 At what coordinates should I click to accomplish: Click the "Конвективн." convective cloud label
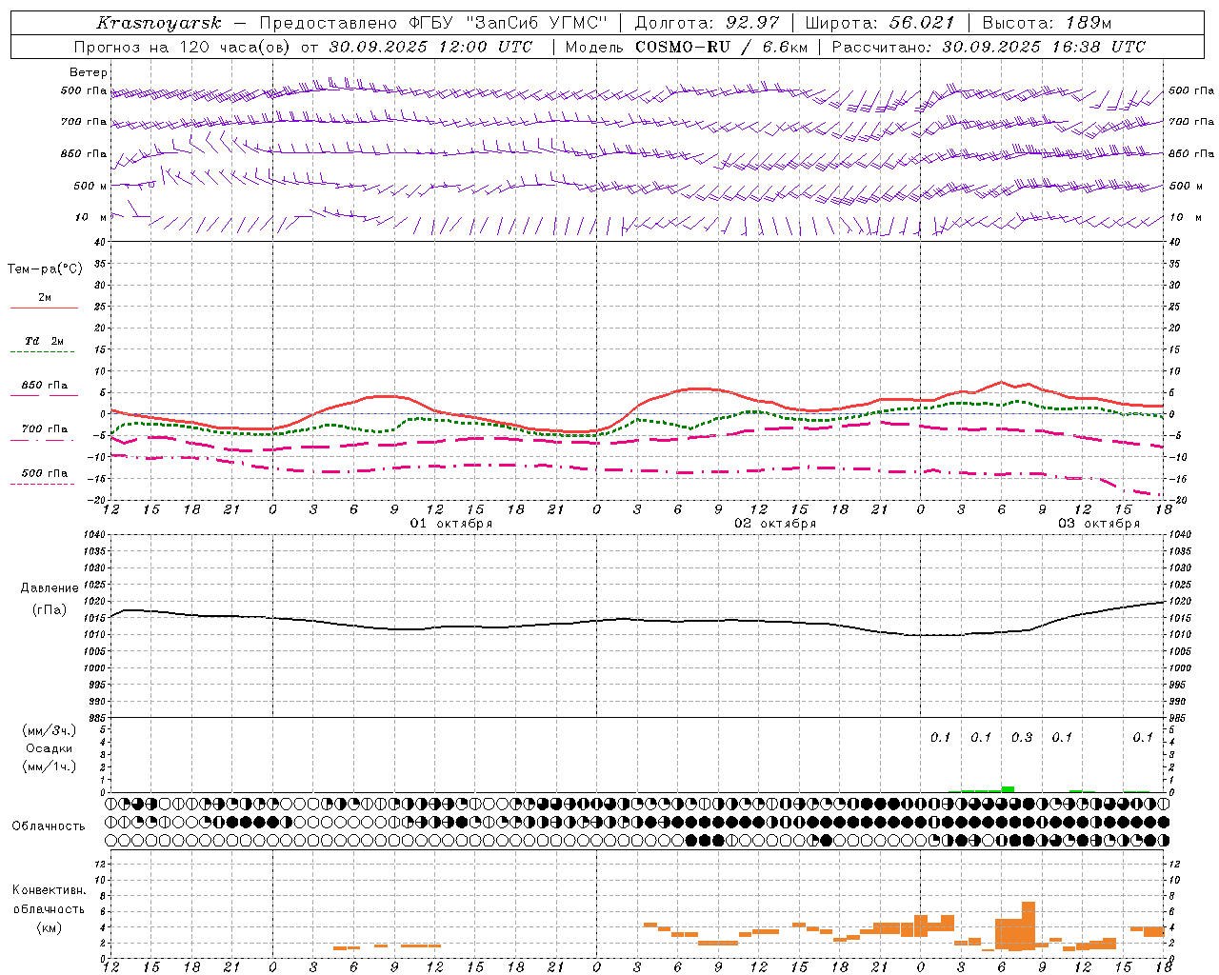click(x=50, y=890)
